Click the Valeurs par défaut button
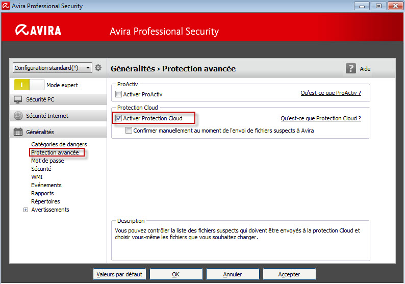 pyautogui.click(x=119, y=274)
